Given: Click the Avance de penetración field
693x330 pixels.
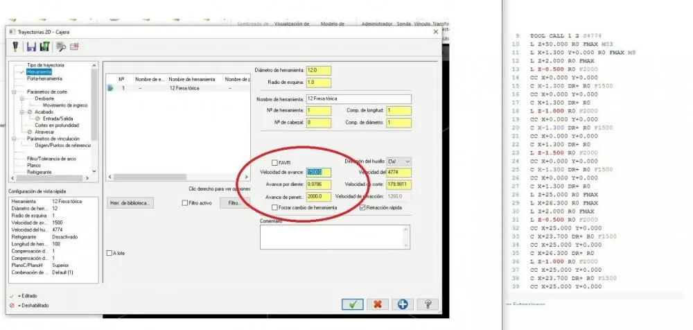Looking at the screenshot, I should [x=318, y=197].
